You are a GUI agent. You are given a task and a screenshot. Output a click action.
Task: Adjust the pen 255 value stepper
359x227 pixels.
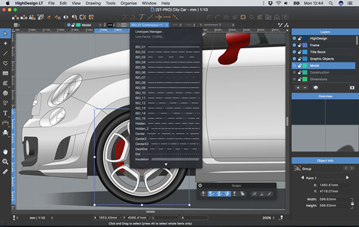[114, 25]
